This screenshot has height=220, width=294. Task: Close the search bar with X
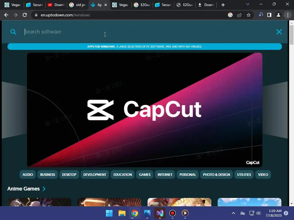279,32
